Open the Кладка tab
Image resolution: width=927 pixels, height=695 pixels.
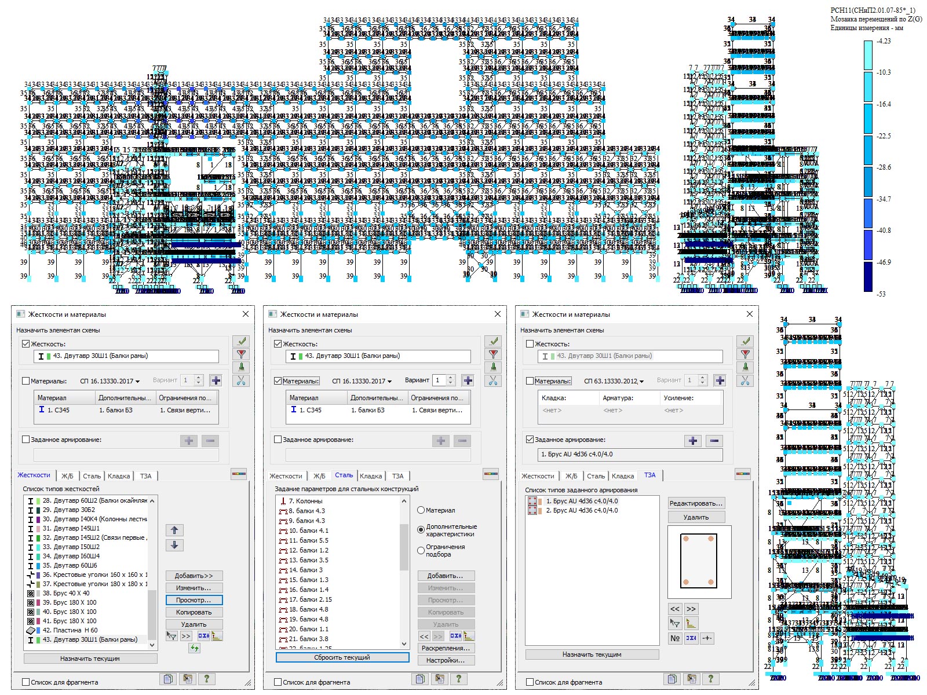(118, 475)
